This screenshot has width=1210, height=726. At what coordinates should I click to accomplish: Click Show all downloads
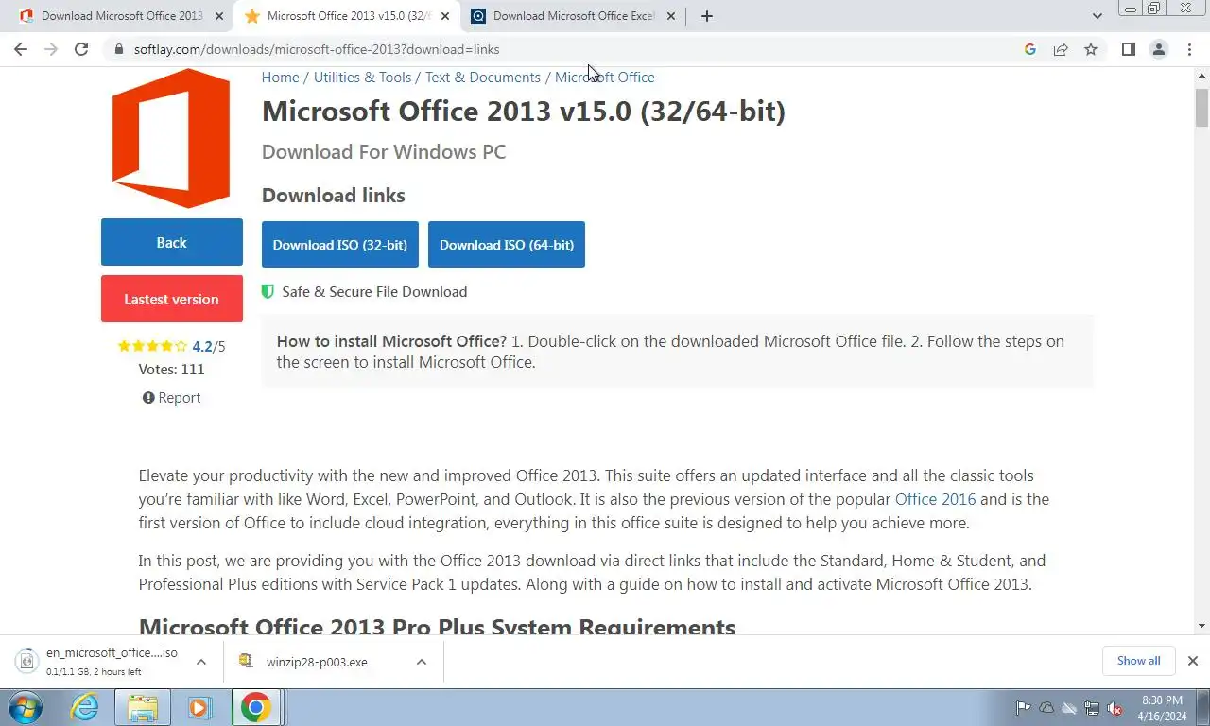(x=1138, y=661)
